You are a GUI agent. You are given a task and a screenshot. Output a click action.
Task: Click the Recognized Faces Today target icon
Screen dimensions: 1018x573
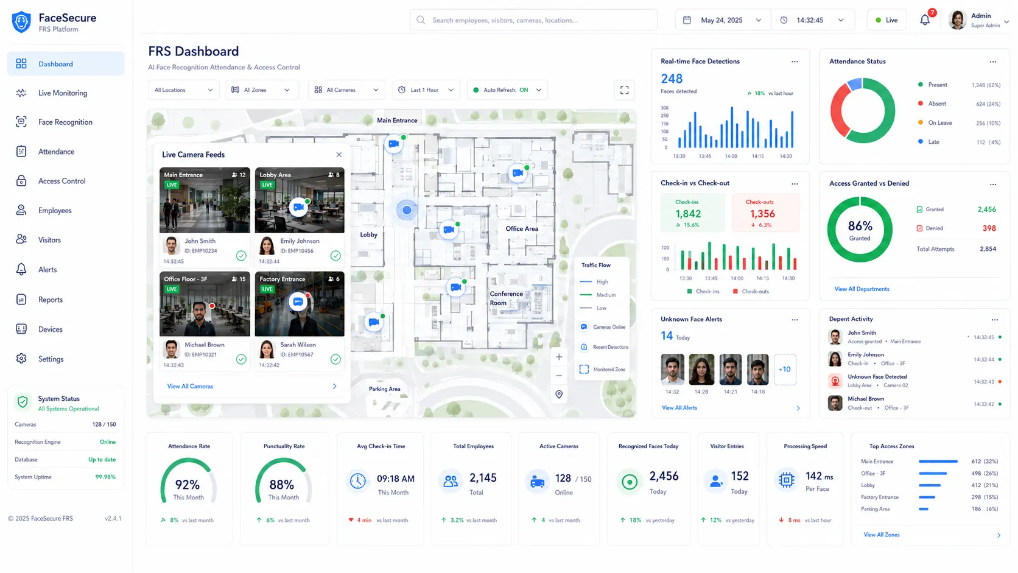coord(630,482)
